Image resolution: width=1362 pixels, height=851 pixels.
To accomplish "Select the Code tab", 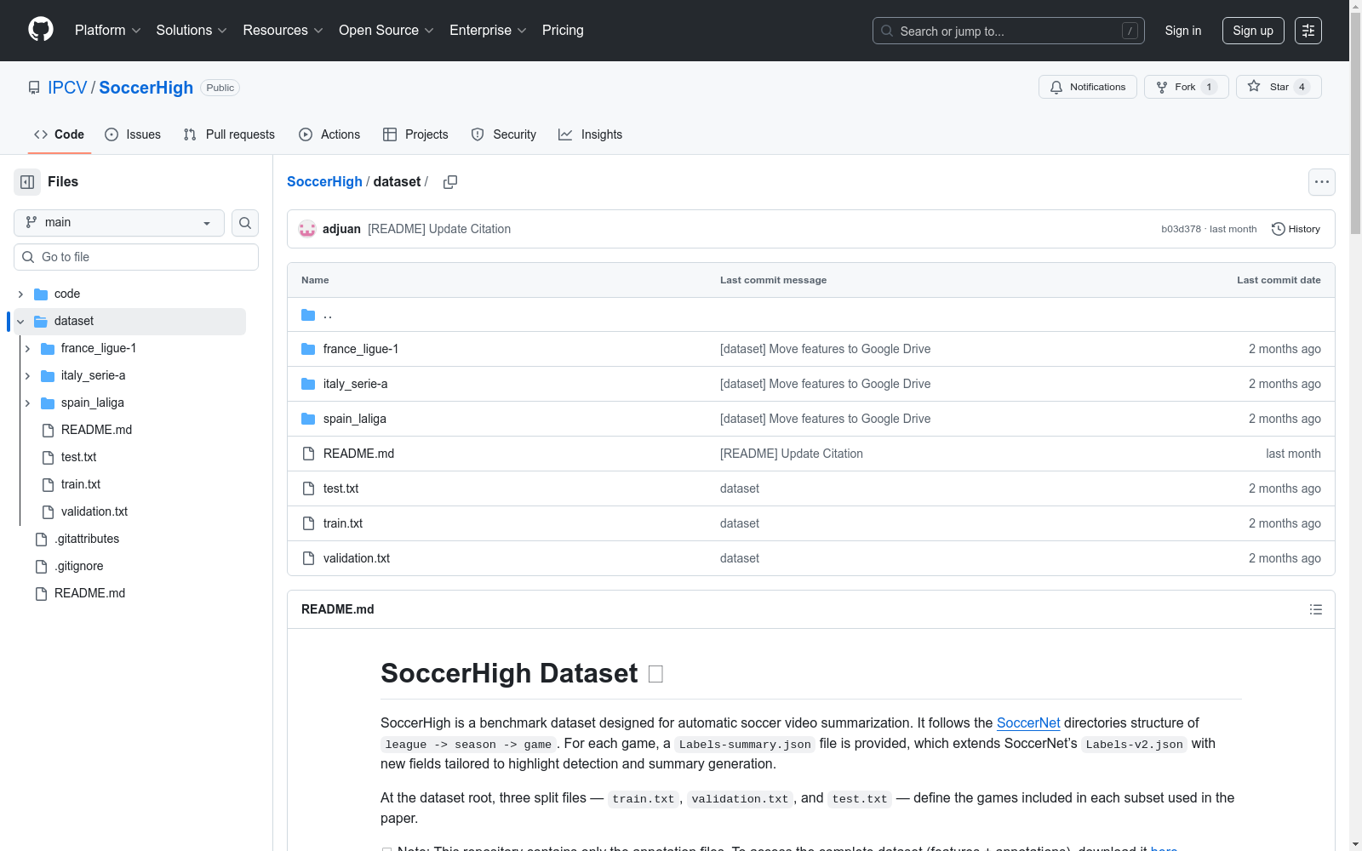I will pyautogui.click(x=60, y=134).
